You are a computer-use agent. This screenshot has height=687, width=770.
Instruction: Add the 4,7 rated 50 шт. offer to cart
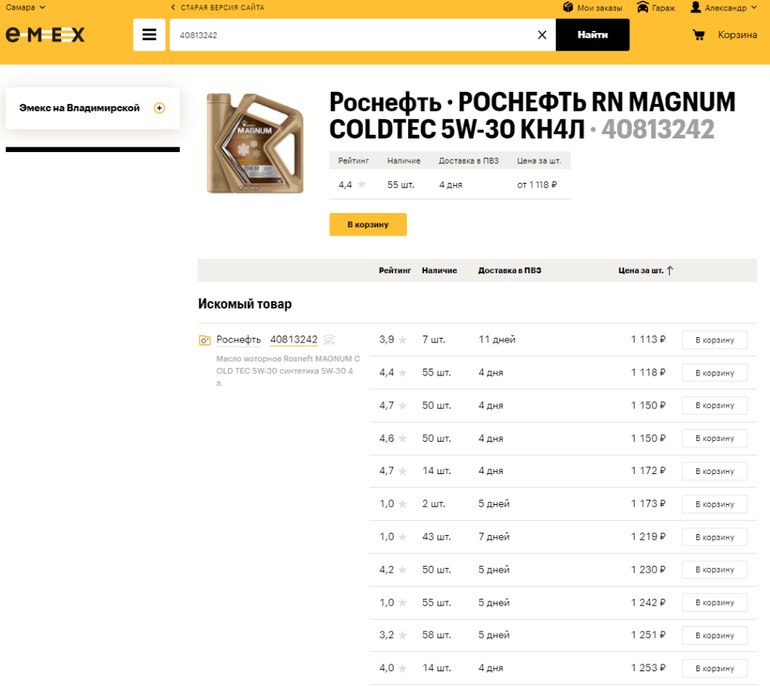[x=714, y=406]
